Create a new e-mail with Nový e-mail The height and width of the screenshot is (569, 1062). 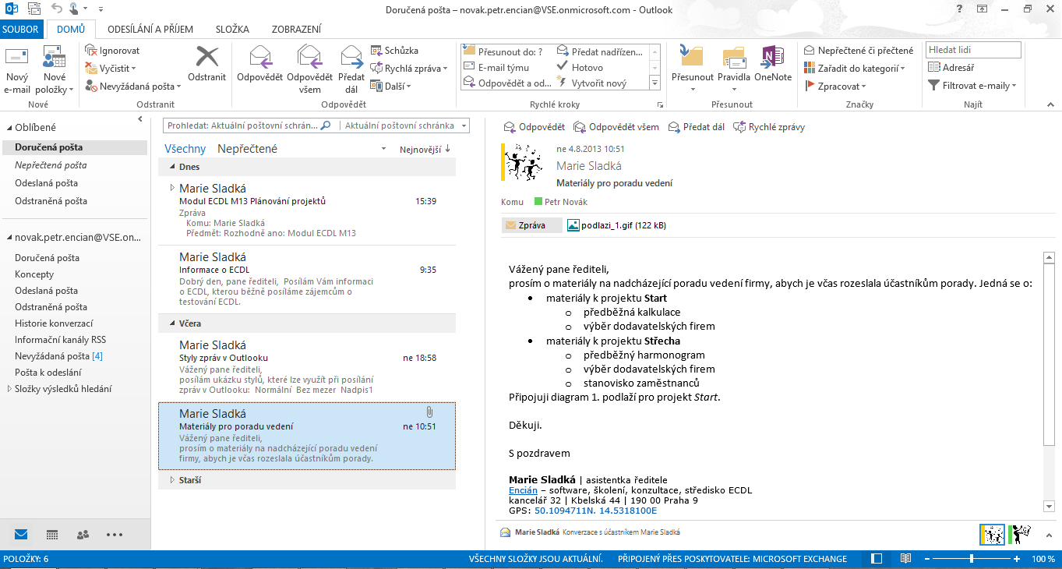tap(17, 70)
